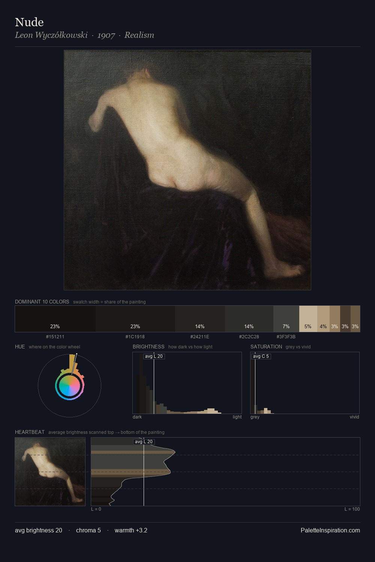
Task: Click 'avg brightness 20' in the footer
Action: pos(39,530)
